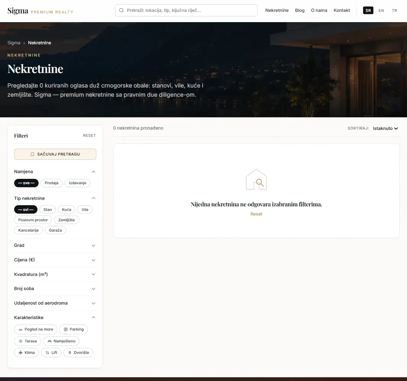
Task: Open the Kontakt menu item
Action: pyautogui.click(x=342, y=10)
